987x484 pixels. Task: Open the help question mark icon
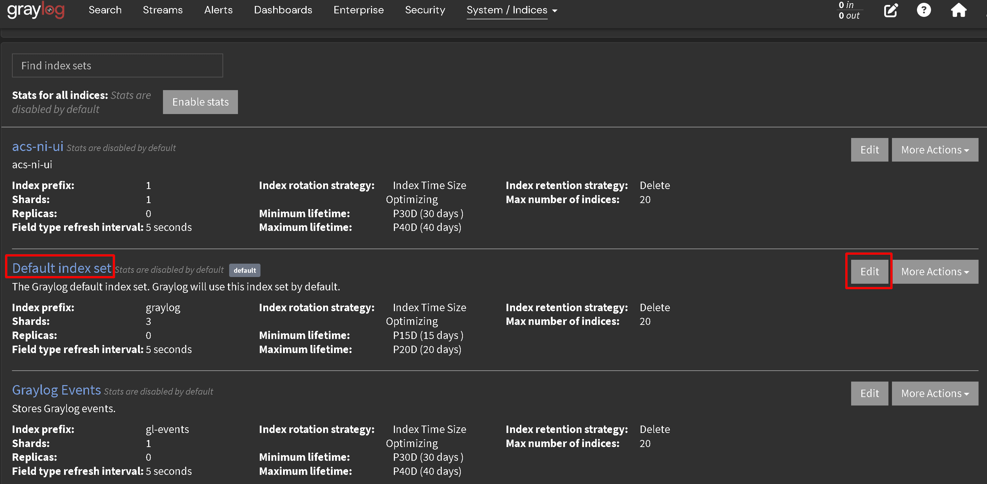(x=924, y=10)
